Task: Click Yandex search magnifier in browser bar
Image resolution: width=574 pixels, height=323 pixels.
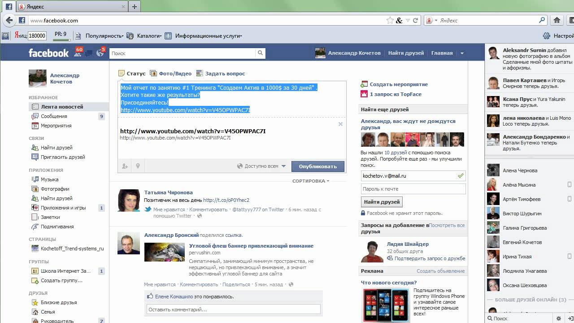Action: (542, 20)
